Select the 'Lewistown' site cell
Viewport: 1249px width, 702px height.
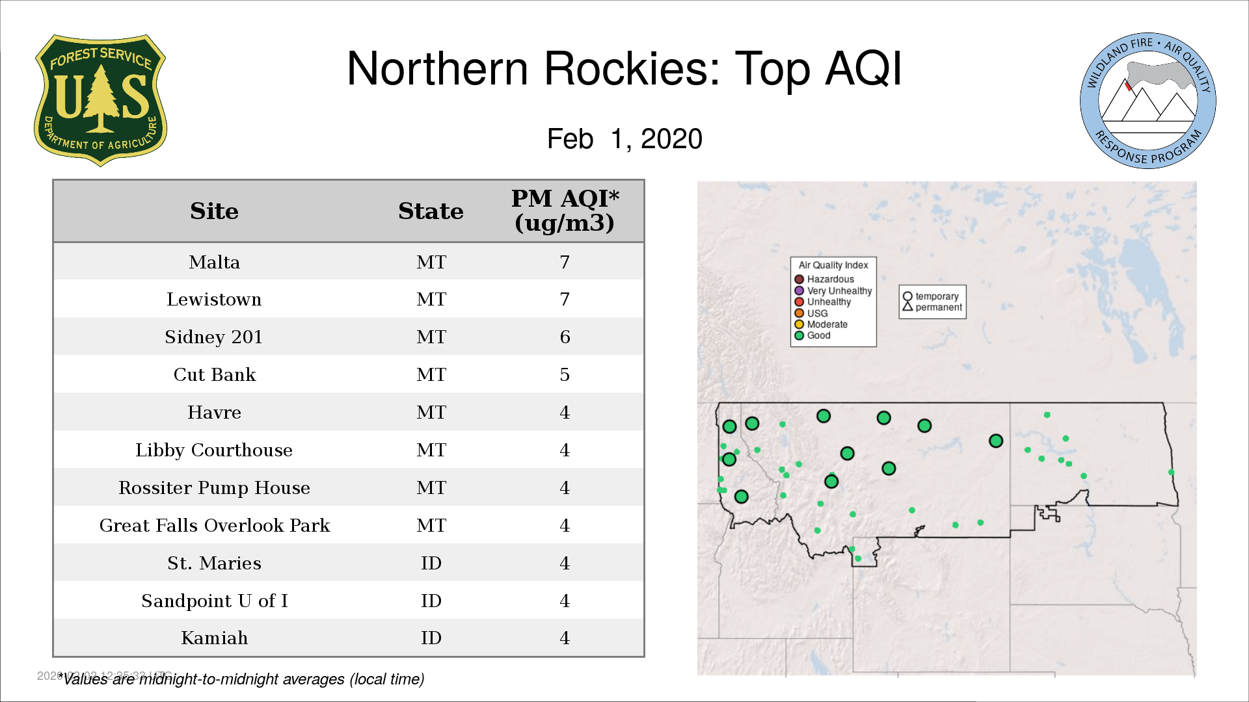coord(214,299)
